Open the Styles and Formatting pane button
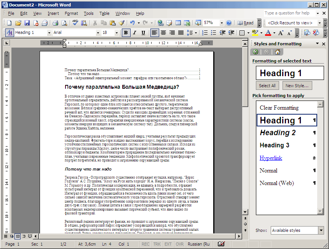This screenshot has width=329, height=249. pyautogui.click(x=10, y=33)
